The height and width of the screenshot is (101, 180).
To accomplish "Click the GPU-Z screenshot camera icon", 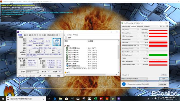I will point(161,26).
